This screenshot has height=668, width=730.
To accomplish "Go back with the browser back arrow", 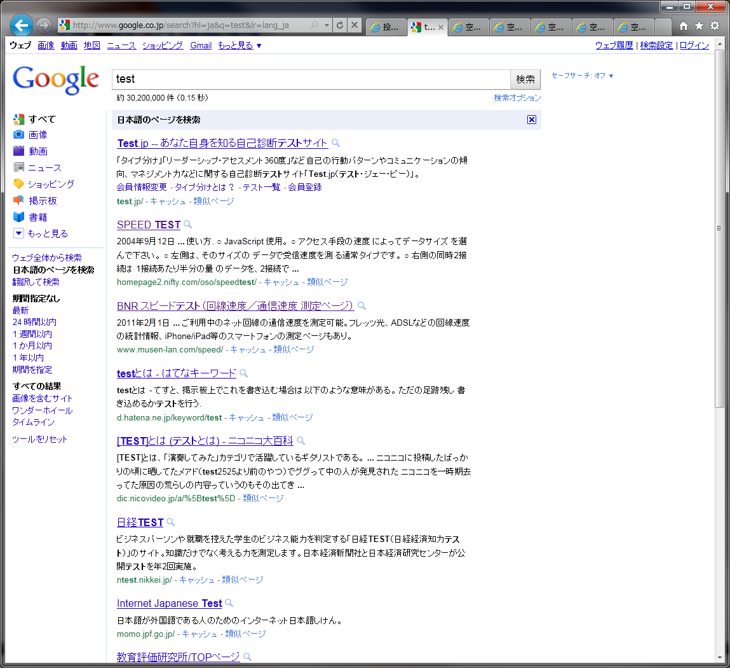I will coord(22,25).
